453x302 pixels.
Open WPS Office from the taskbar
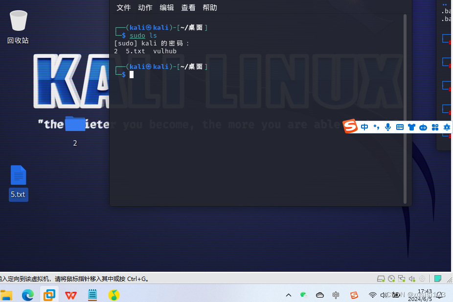coord(71,295)
